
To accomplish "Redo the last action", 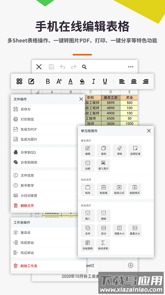I will pyautogui.click(x=73, y=67).
